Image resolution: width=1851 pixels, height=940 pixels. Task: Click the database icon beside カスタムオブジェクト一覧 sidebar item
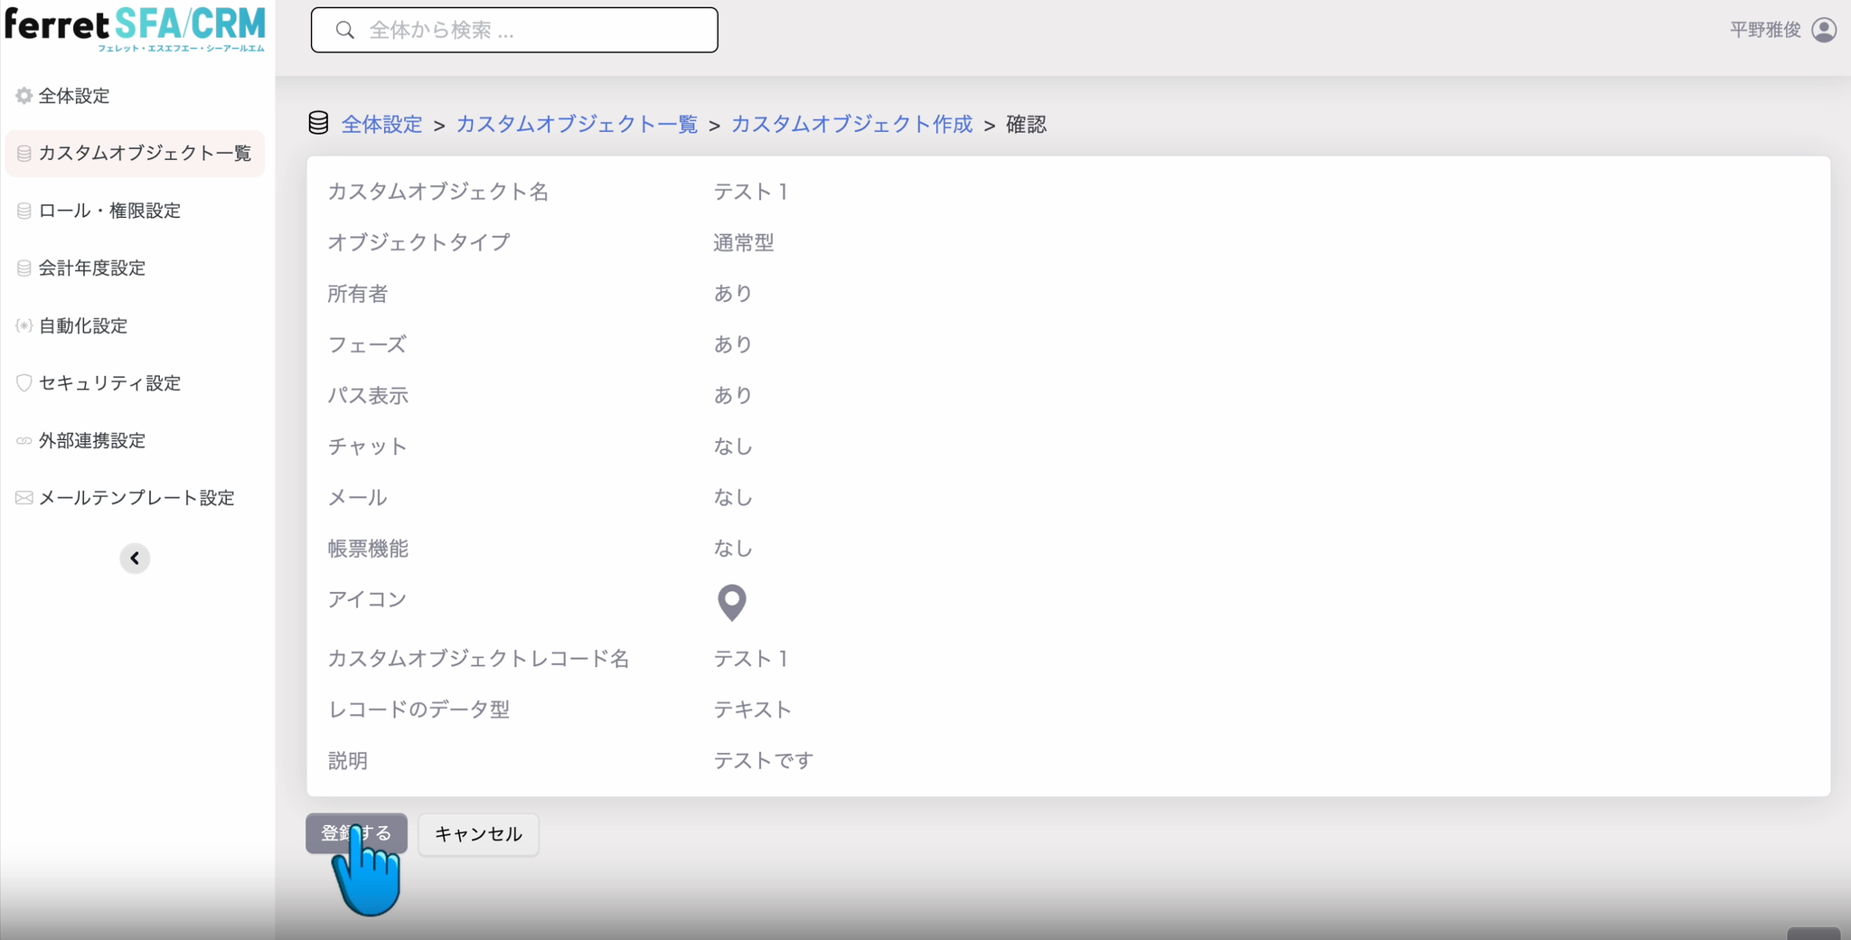[24, 154]
